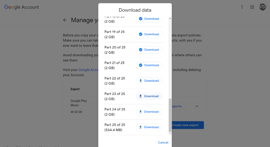Click the dialog scrollbar thumb
Screen dimensions: 270x147
click(x=170, y=115)
